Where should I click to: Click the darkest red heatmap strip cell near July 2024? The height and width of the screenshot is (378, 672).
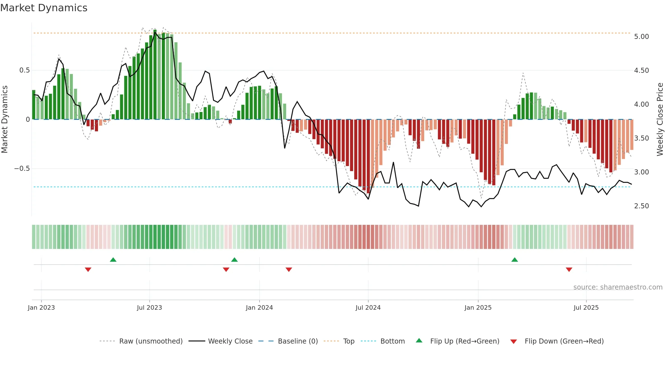coord(368,237)
